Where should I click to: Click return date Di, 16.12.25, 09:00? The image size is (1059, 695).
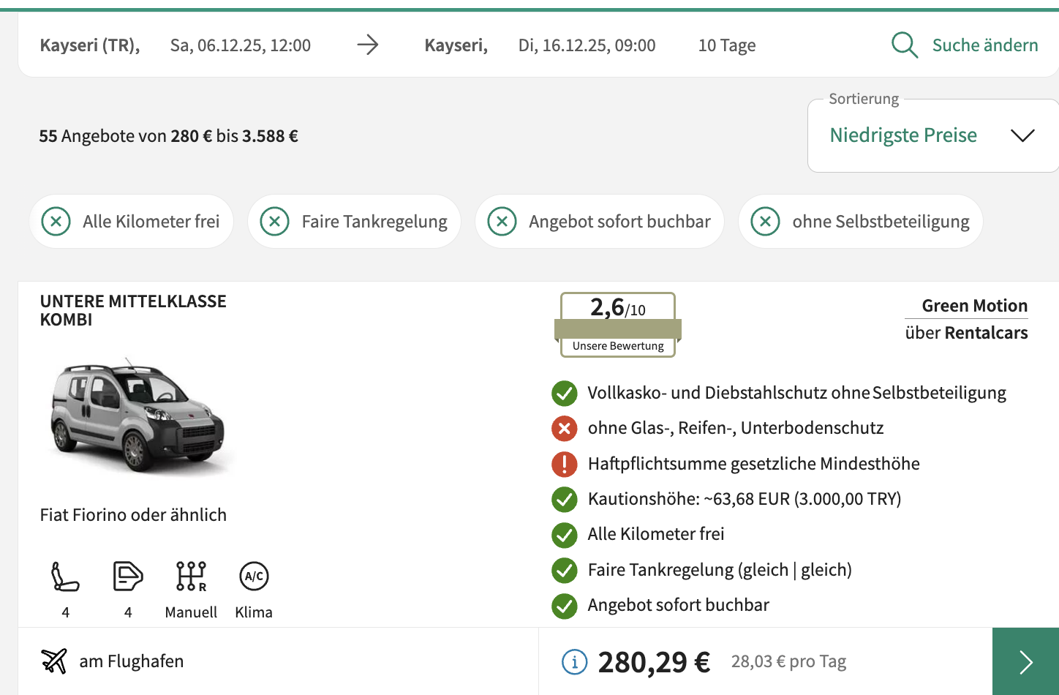pos(587,45)
